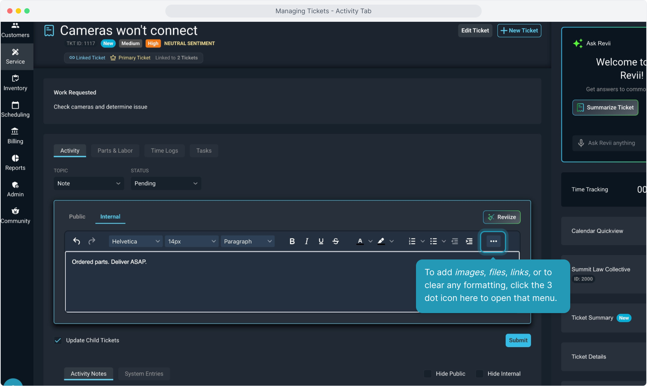Enable the Hide Internal checkbox
Viewport: 647px width, 386px height.
coord(479,373)
